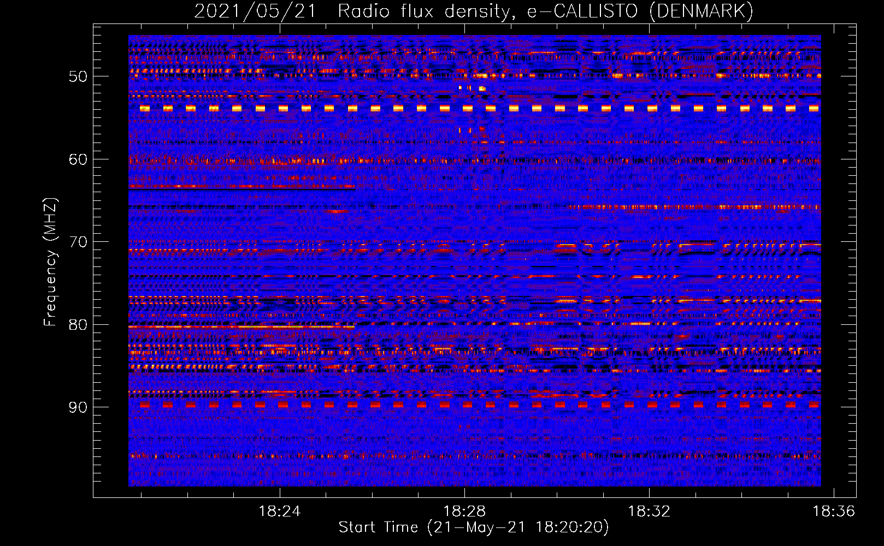This screenshot has width=884, height=546.
Task: Click the "60" frequency tick label
Action: tap(78, 159)
